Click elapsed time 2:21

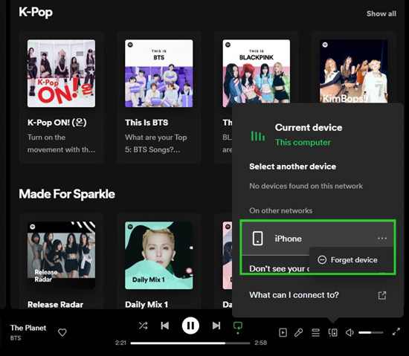coord(120,343)
